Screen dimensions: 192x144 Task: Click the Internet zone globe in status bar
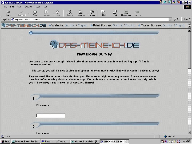tap(166, 136)
